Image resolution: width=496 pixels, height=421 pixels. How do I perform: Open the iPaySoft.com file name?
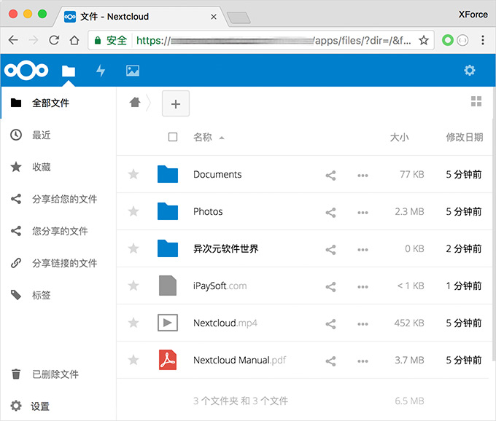[220, 286]
